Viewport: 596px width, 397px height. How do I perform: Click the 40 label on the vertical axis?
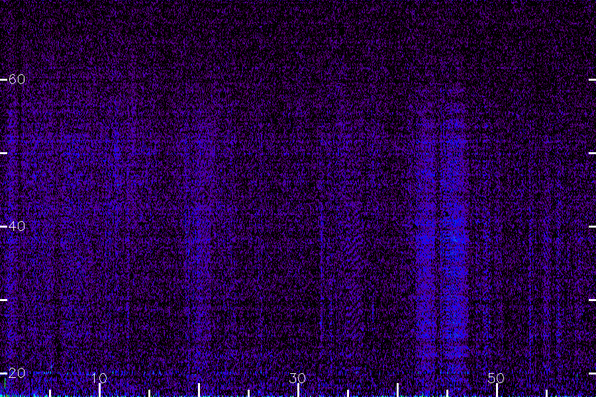(17, 226)
